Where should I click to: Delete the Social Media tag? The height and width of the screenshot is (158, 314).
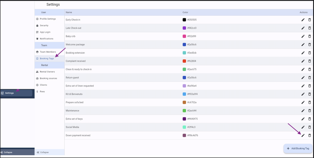[309, 127]
